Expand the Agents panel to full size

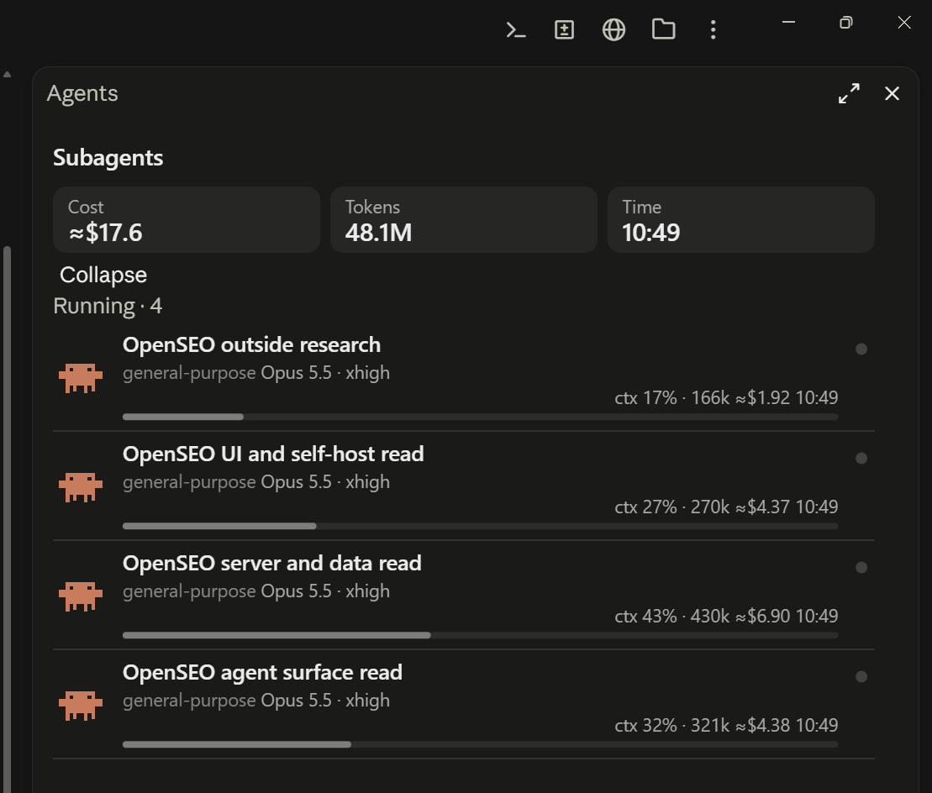click(x=849, y=93)
